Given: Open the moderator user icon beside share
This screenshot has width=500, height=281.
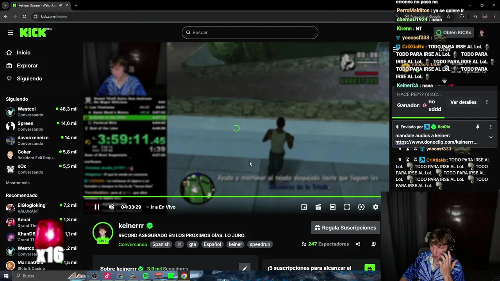Looking at the screenshot, I should point(374,244).
